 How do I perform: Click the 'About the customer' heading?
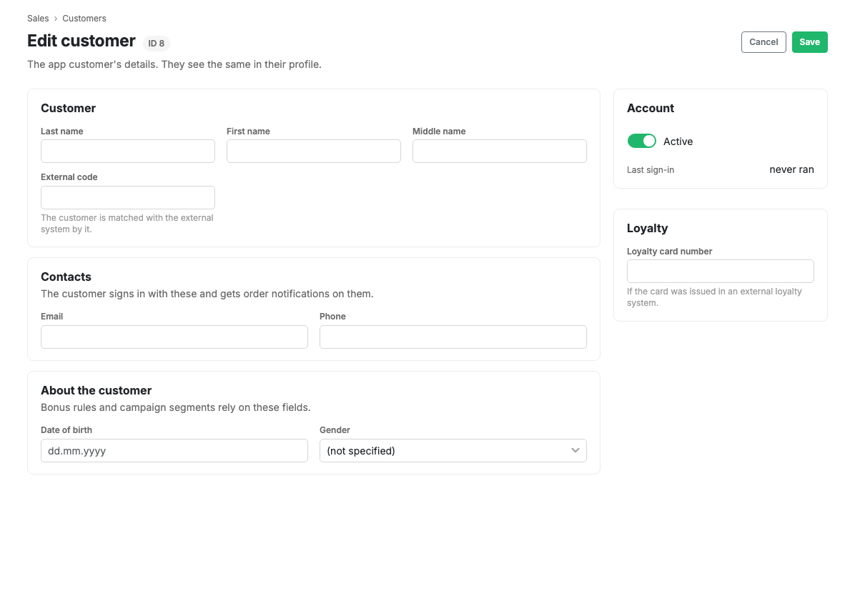click(x=96, y=391)
